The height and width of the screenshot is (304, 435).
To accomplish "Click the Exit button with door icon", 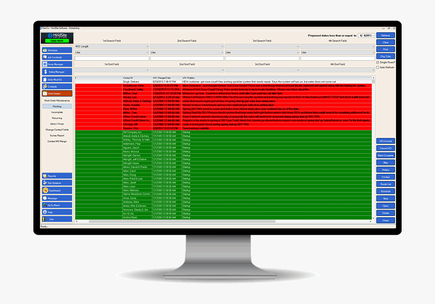I will pos(57,219).
